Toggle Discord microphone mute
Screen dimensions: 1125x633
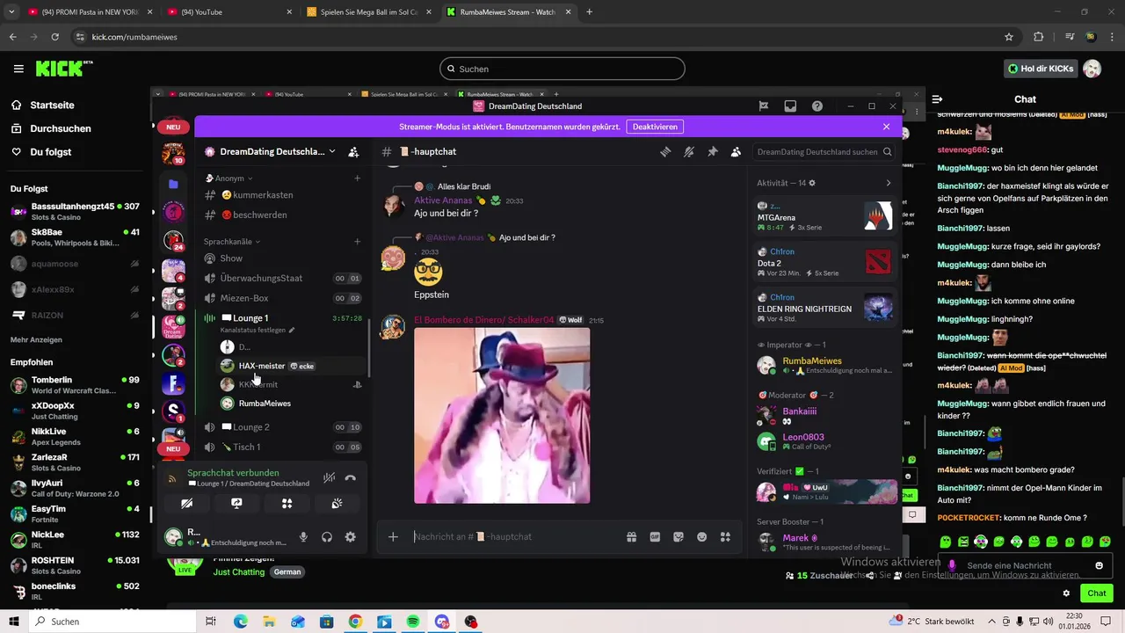point(303,537)
